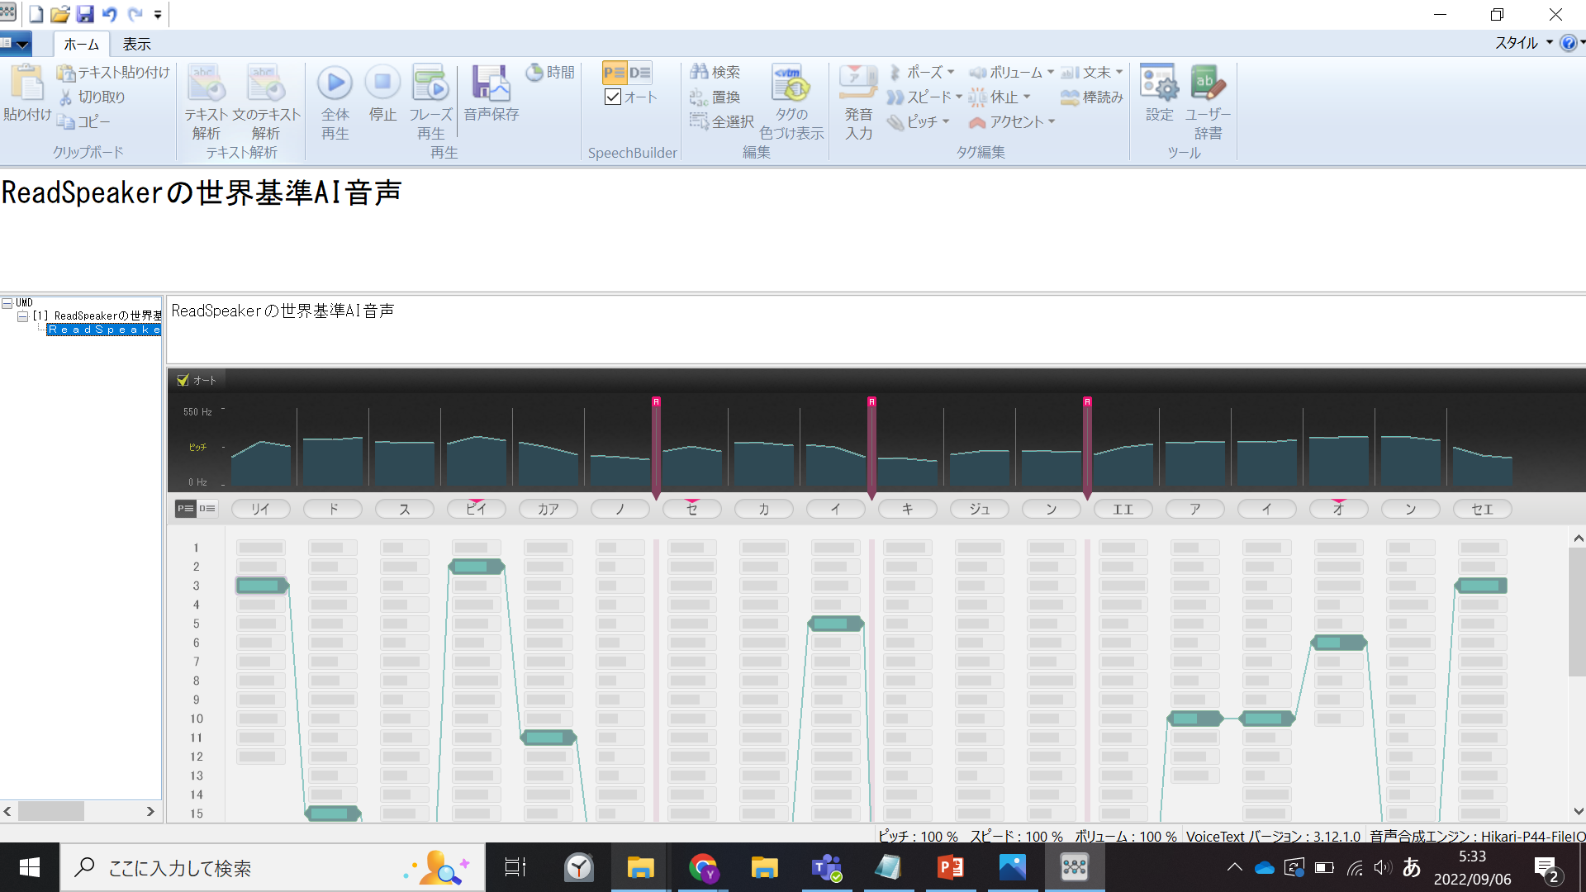This screenshot has width=1586, height=892.
Task: Toggle the ribbon オート checkbox
Action: [613, 97]
